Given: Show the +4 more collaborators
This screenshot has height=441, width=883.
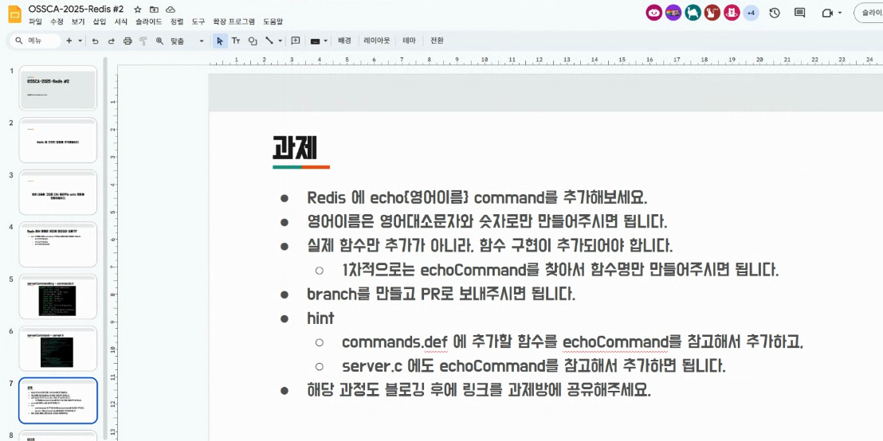Looking at the screenshot, I should point(751,13).
